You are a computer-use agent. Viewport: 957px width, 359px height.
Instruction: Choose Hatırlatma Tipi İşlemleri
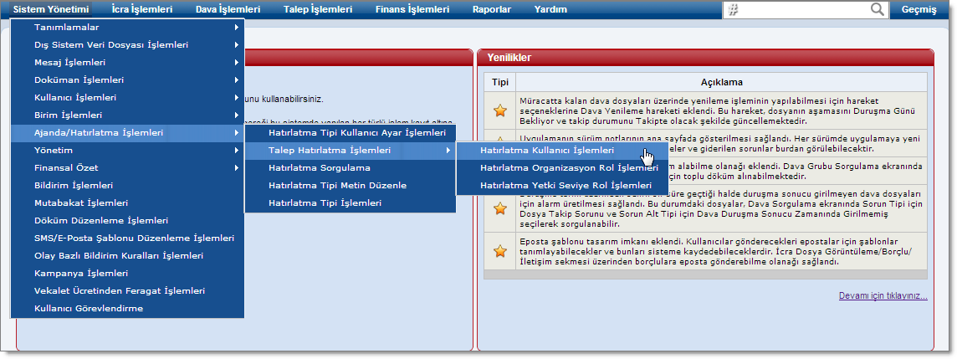[x=351, y=203]
